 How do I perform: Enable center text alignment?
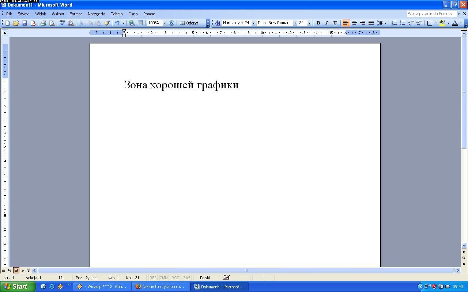[354, 23]
